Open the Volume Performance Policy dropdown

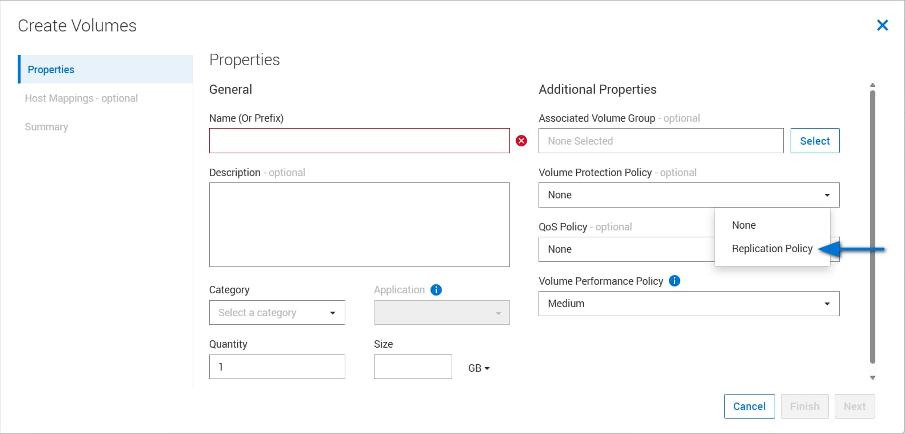[x=689, y=304]
